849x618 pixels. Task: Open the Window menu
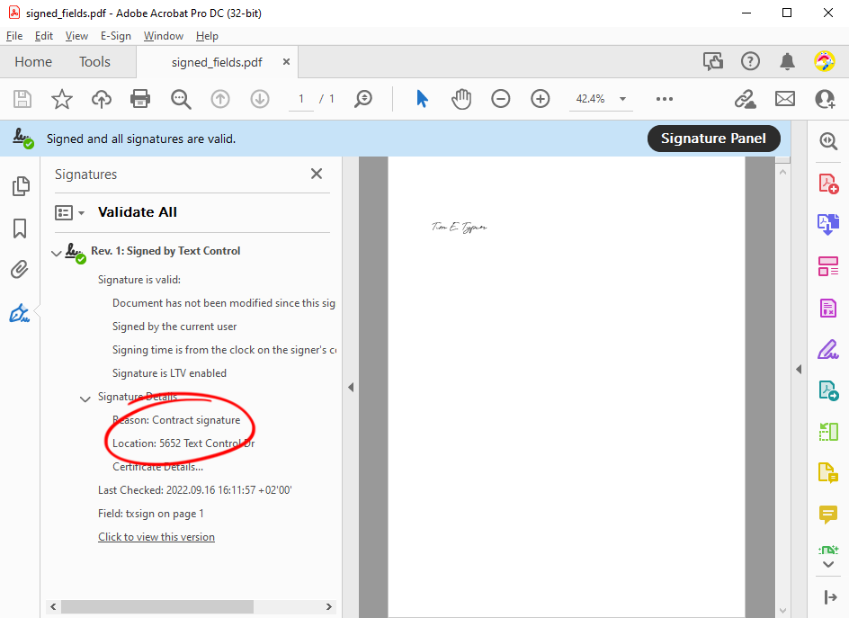click(164, 36)
